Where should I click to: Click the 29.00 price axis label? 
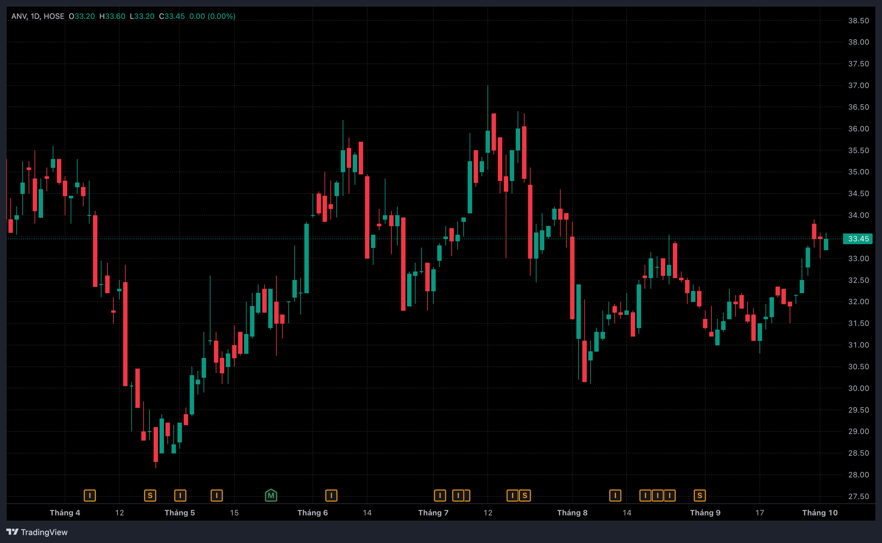point(858,431)
